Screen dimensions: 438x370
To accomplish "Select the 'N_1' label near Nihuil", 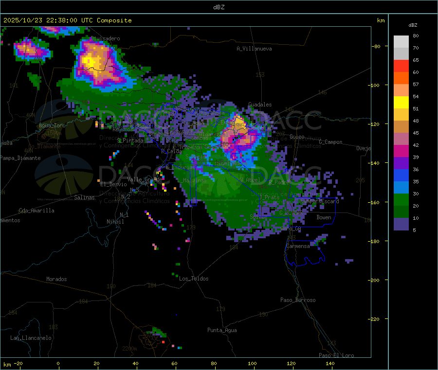I will (x=124, y=214).
